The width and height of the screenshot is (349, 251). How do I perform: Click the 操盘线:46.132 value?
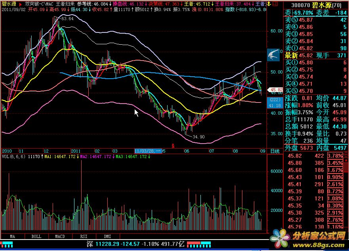(128, 4)
